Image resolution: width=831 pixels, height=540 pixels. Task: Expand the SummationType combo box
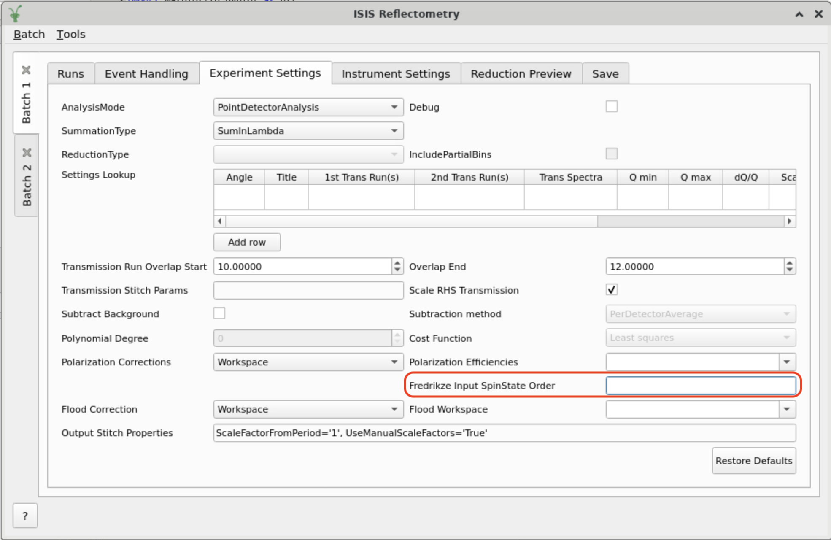[x=308, y=131]
